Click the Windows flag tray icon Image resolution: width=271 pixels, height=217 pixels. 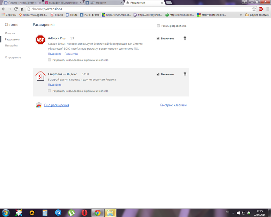[238, 213]
